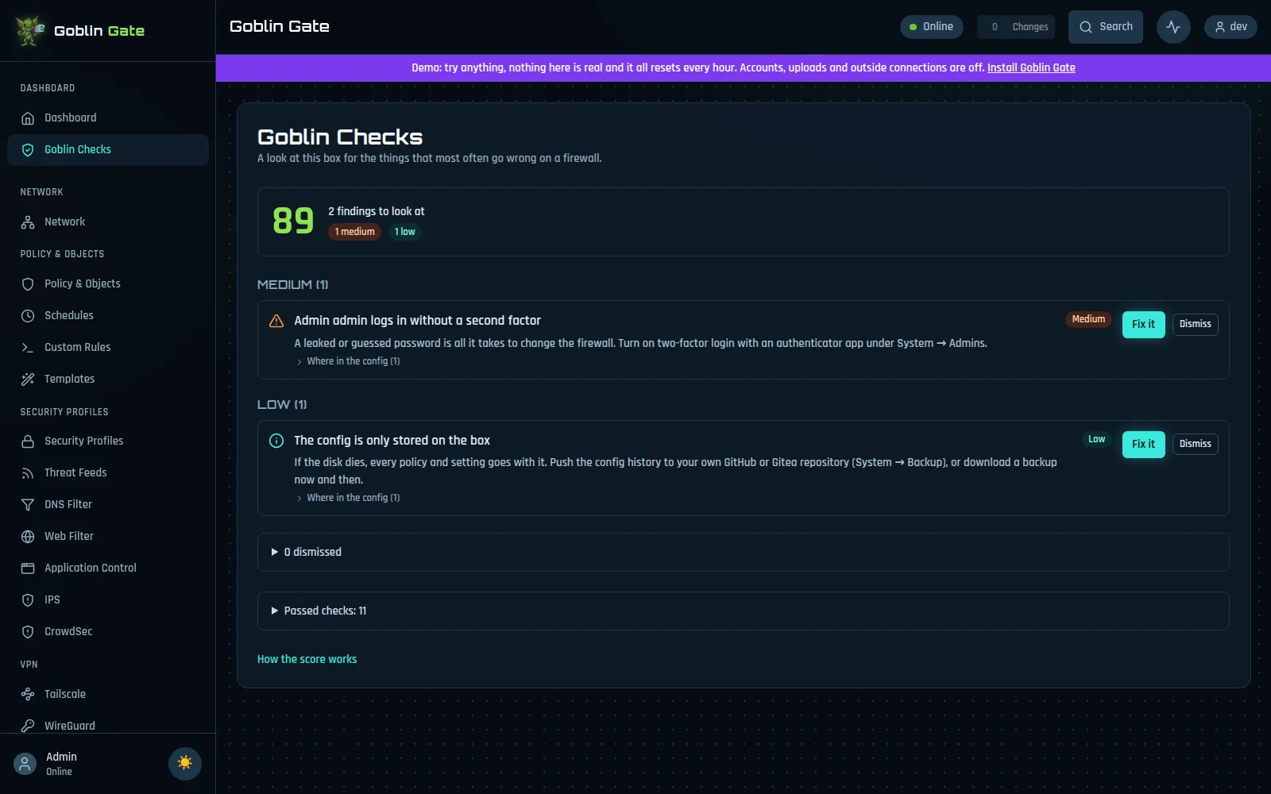The image size is (1271, 794).
Task: Open the Policy & Objects shield icon
Action: pos(28,284)
